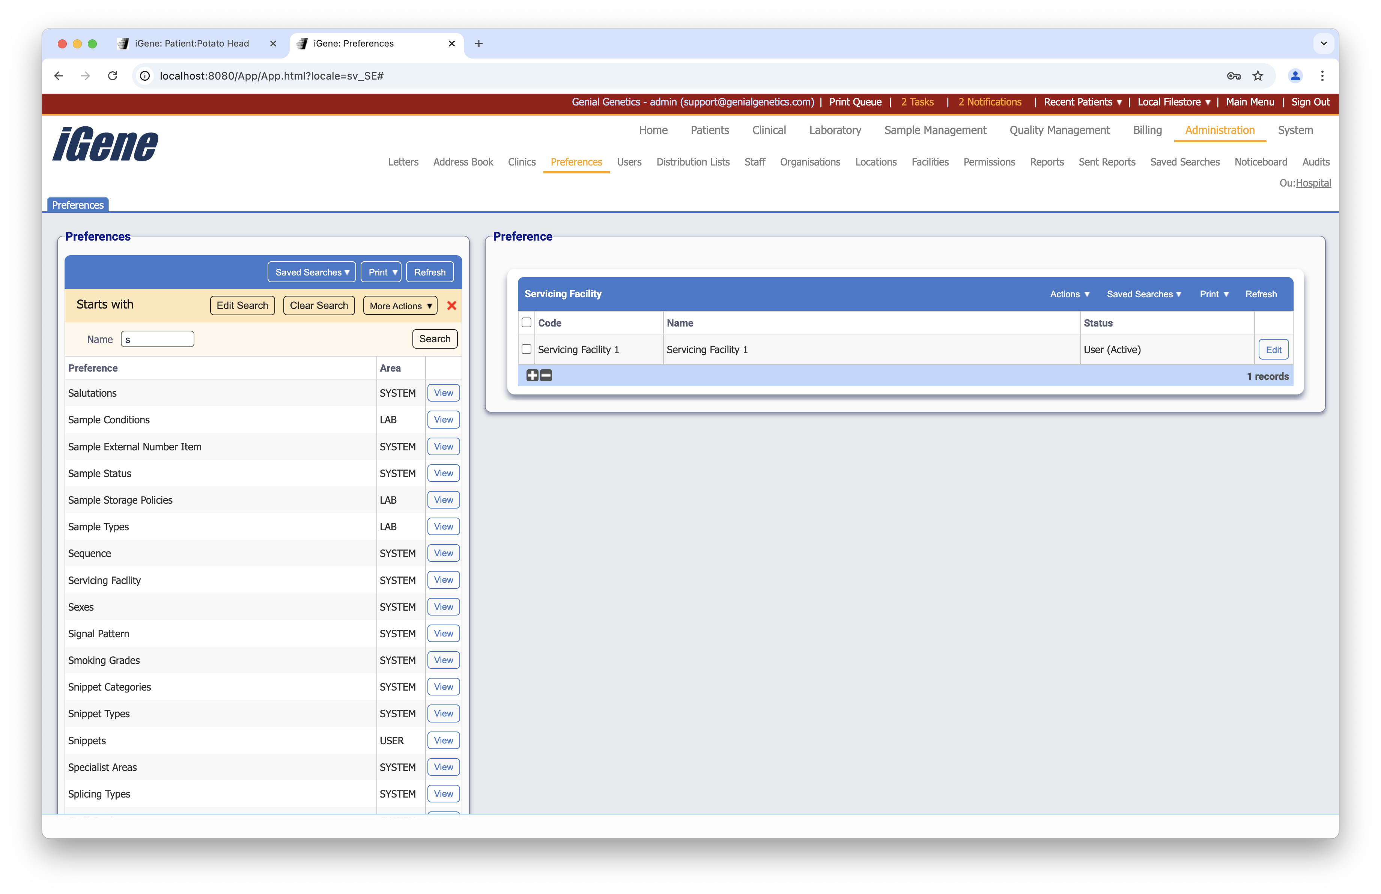Click the browser reload icon
The height and width of the screenshot is (894, 1381).
(113, 76)
